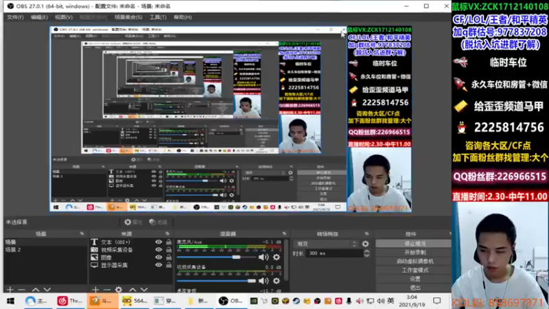Click the OBS preview canvas
The width and height of the screenshot is (549, 309).
[231, 119]
